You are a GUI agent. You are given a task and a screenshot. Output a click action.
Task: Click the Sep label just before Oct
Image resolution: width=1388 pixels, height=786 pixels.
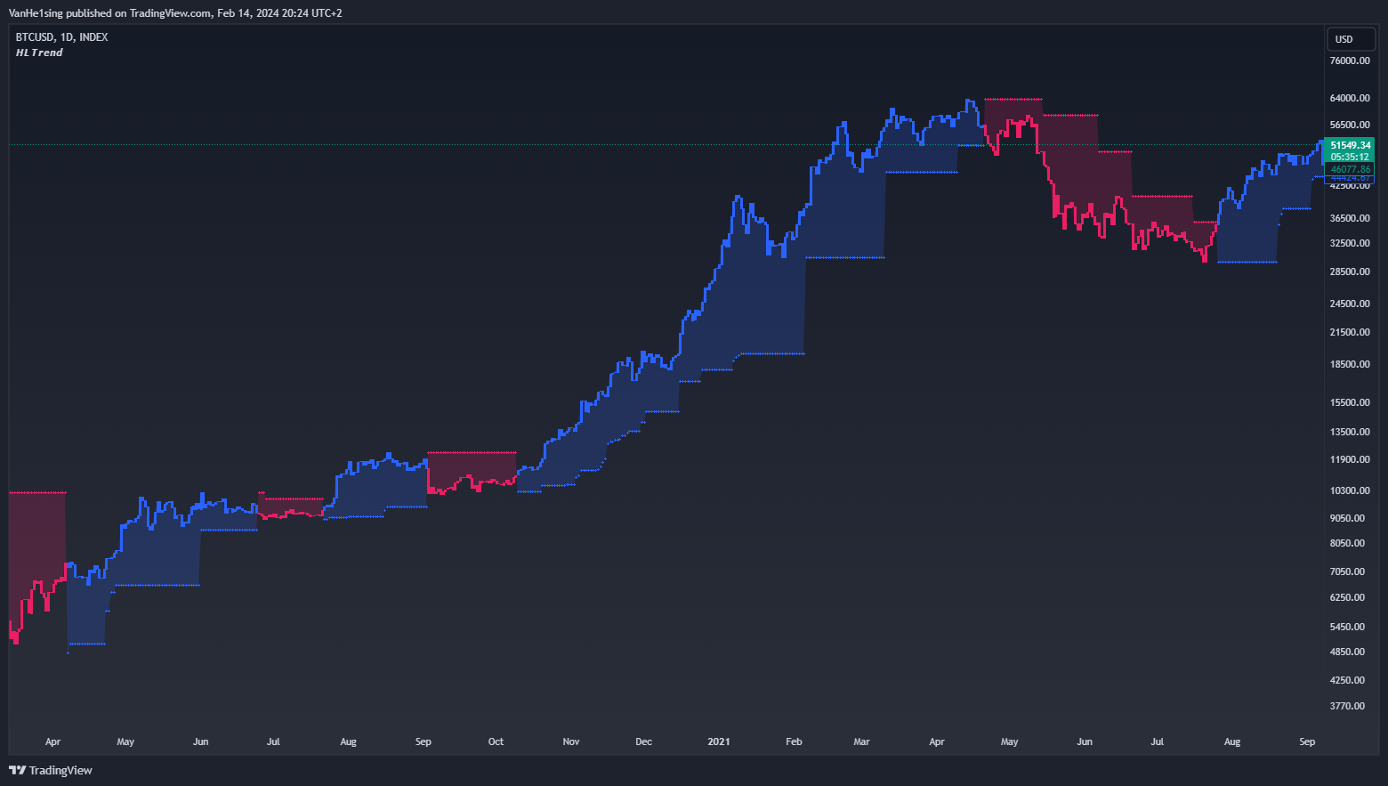424,741
